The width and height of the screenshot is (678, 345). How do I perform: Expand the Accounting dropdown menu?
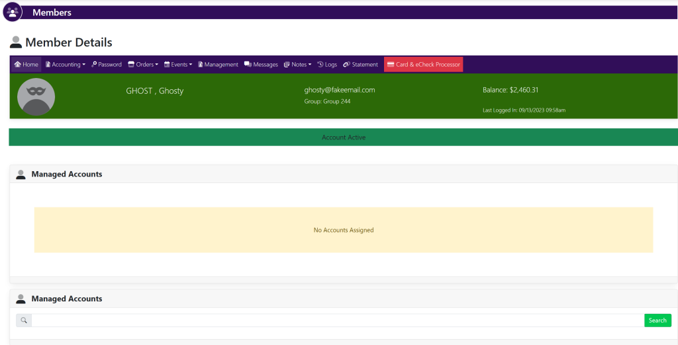[x=66, y=65]
